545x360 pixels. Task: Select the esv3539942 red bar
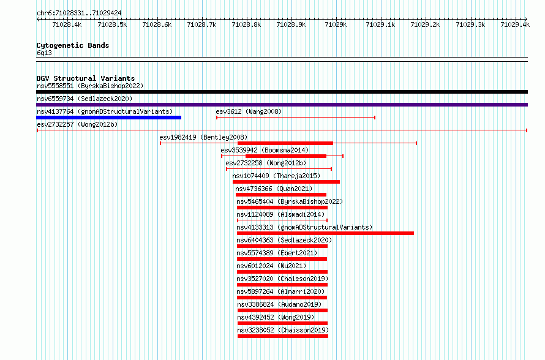coord(286,156)
